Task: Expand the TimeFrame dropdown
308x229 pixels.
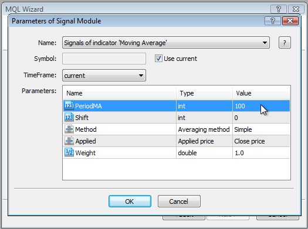Action: click(104, 76)
